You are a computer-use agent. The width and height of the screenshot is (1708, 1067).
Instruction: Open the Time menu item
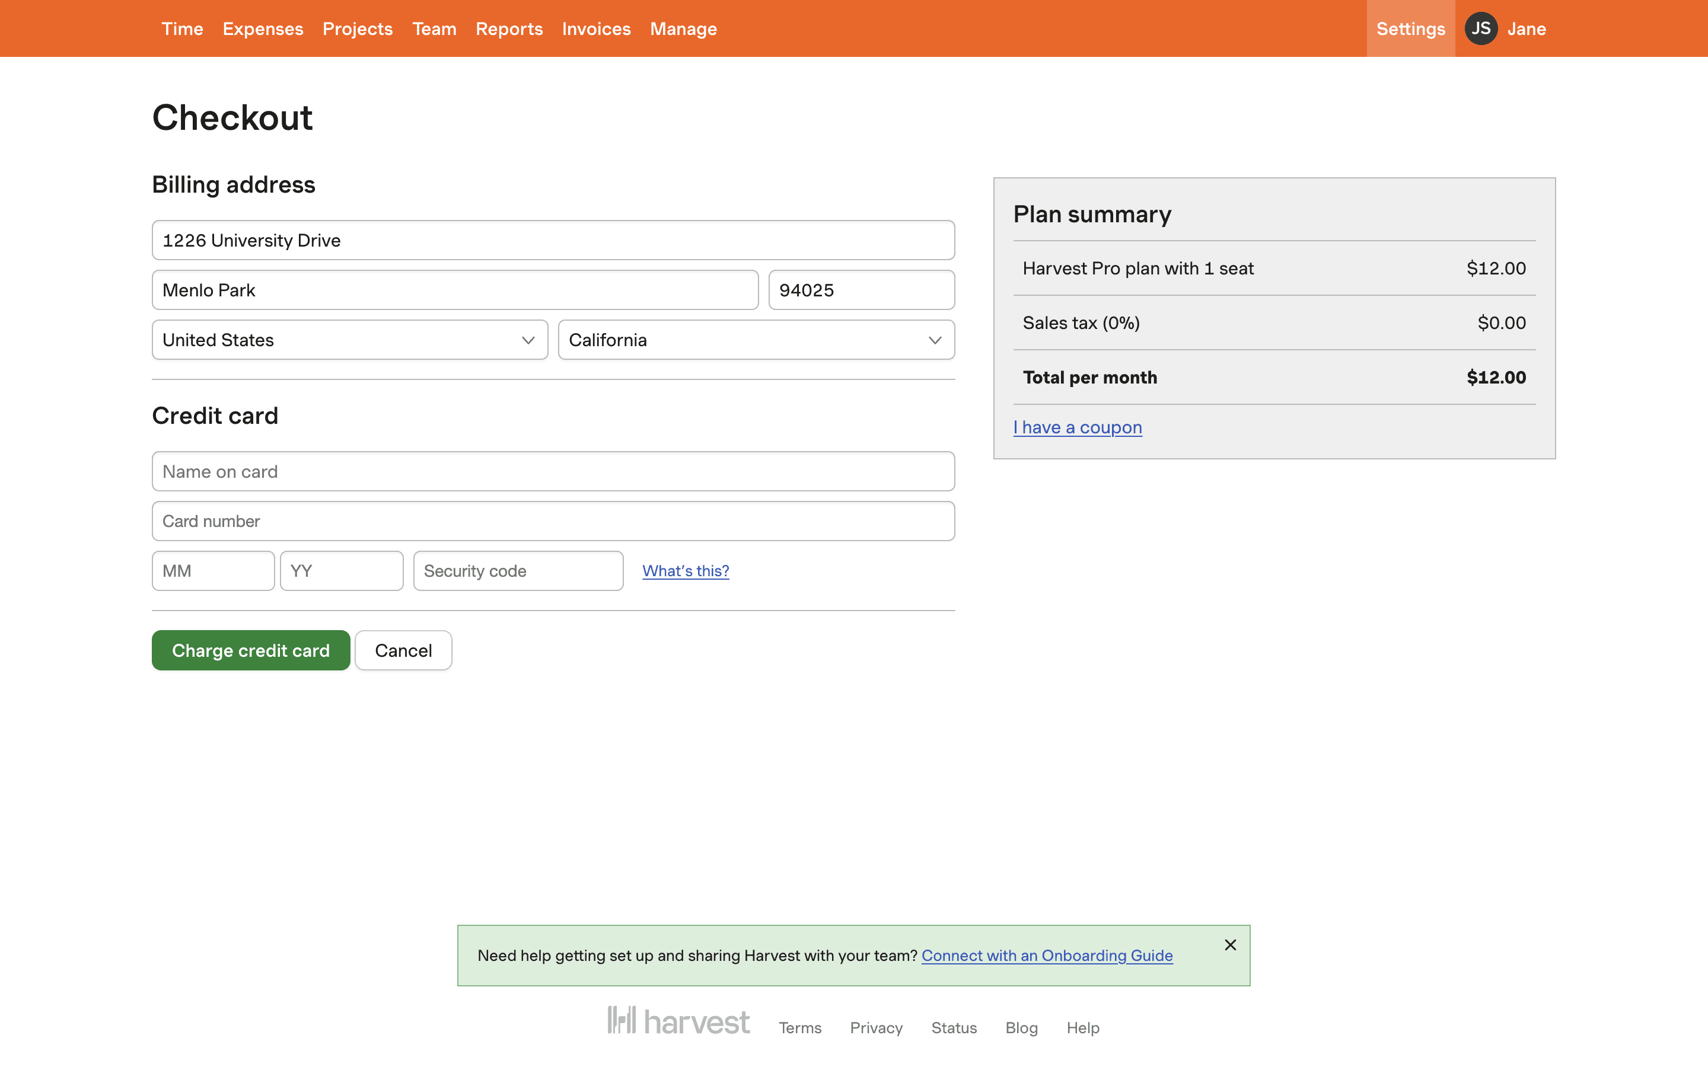click(182, 29)
